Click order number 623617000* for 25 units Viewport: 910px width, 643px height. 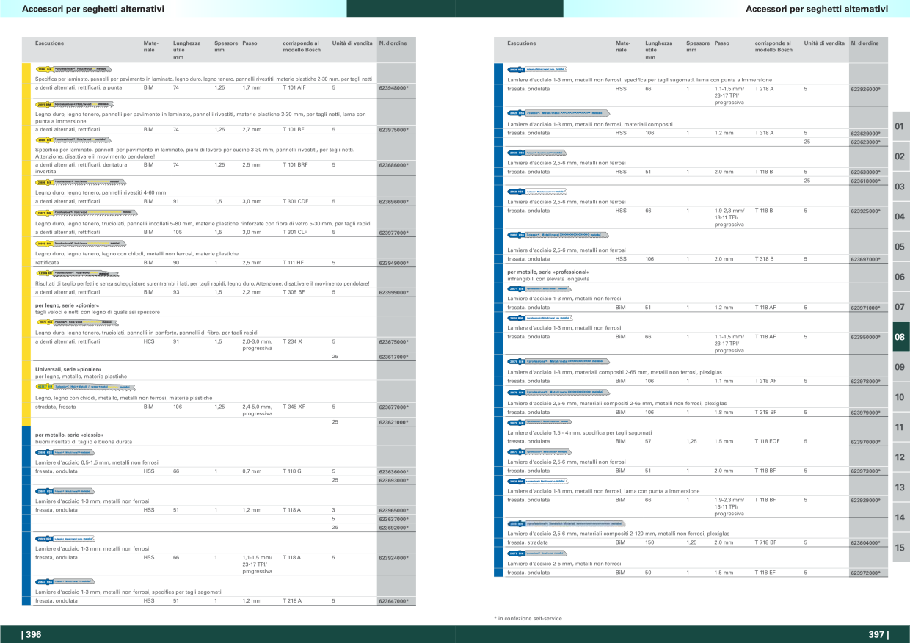[x=393, y=357]
